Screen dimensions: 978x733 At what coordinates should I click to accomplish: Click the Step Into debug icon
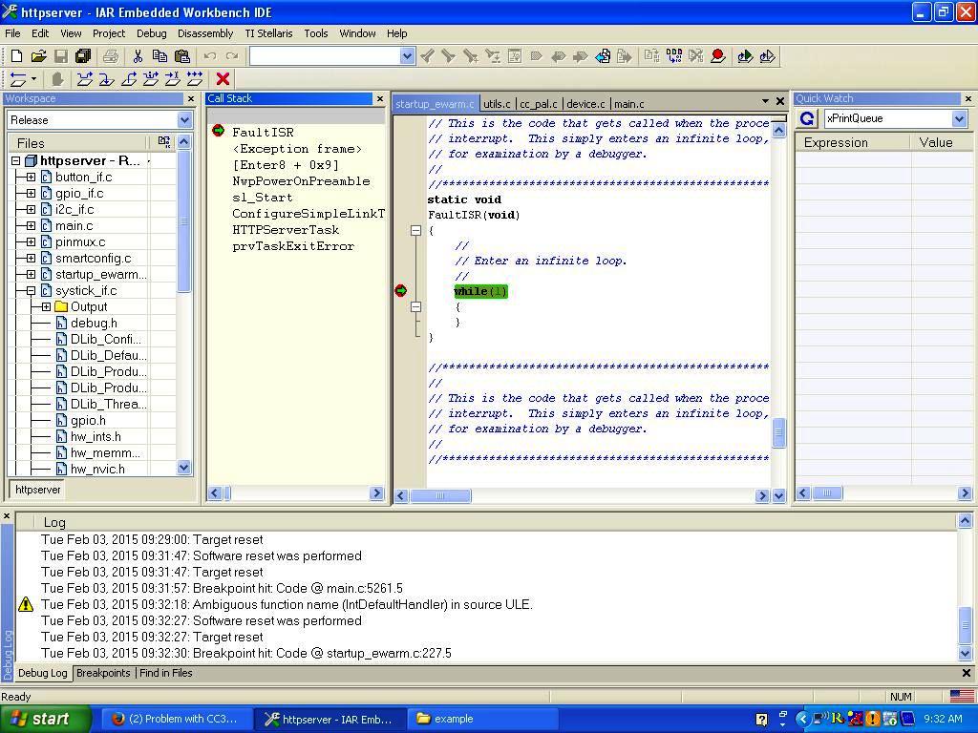(x=106, y=79)
